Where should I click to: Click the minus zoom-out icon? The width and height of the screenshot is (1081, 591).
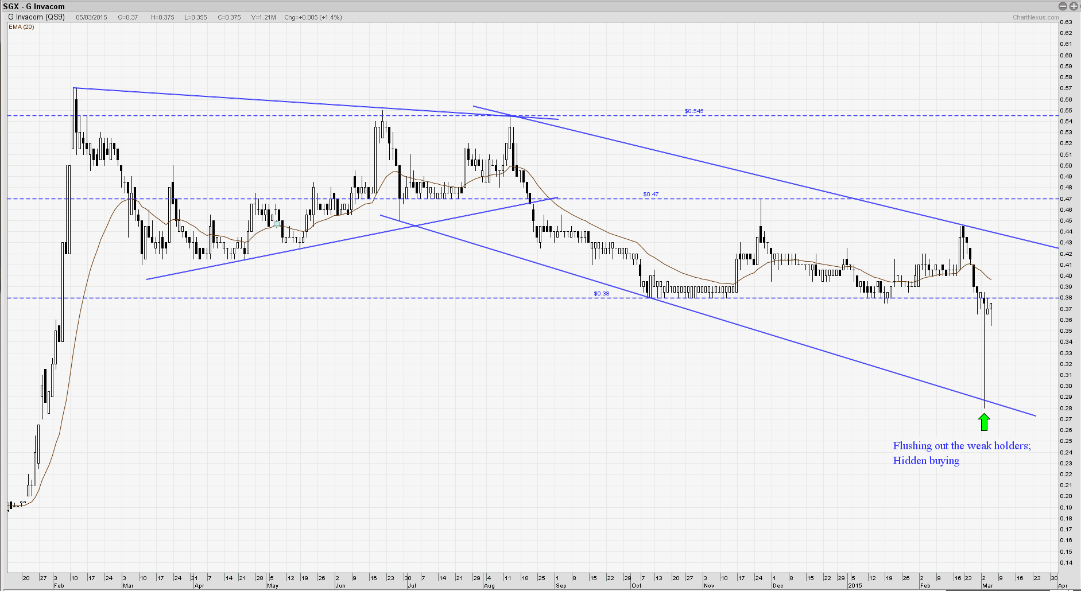[x=1063, y=6]
